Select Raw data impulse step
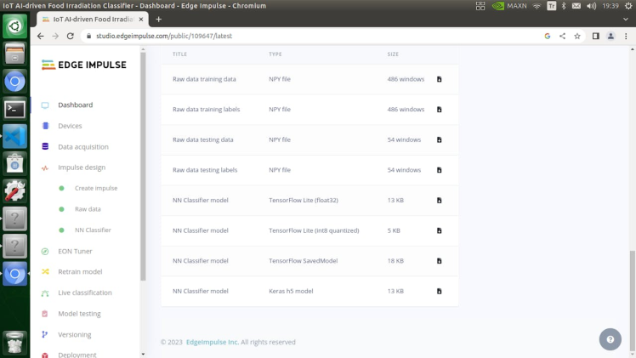This screenshot has height=358, width=636. tap(88, 209)
